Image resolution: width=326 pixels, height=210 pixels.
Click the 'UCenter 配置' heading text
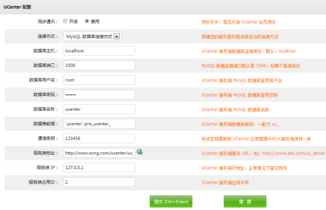17,7
